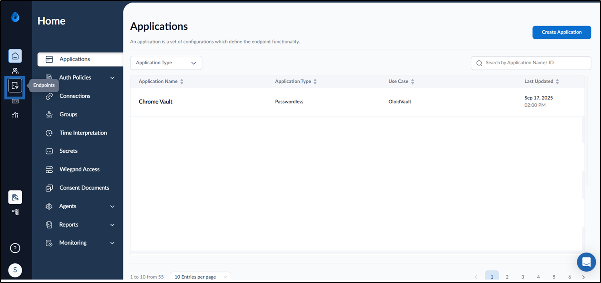Go to page 5

pyautogui.click(x=554, y=277)
